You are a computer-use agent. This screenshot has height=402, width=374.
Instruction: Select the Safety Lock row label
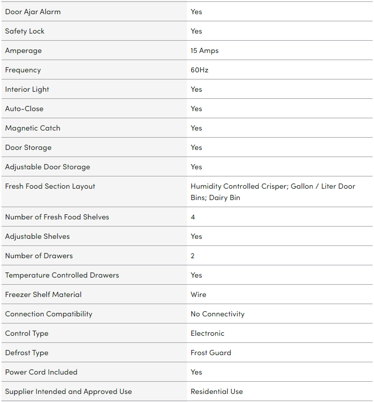tap(25, 31)
